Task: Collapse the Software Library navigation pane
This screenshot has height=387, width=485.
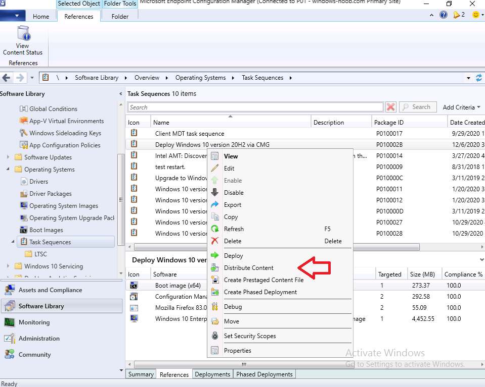Action: pyautogui.click(x=121, y=94)
